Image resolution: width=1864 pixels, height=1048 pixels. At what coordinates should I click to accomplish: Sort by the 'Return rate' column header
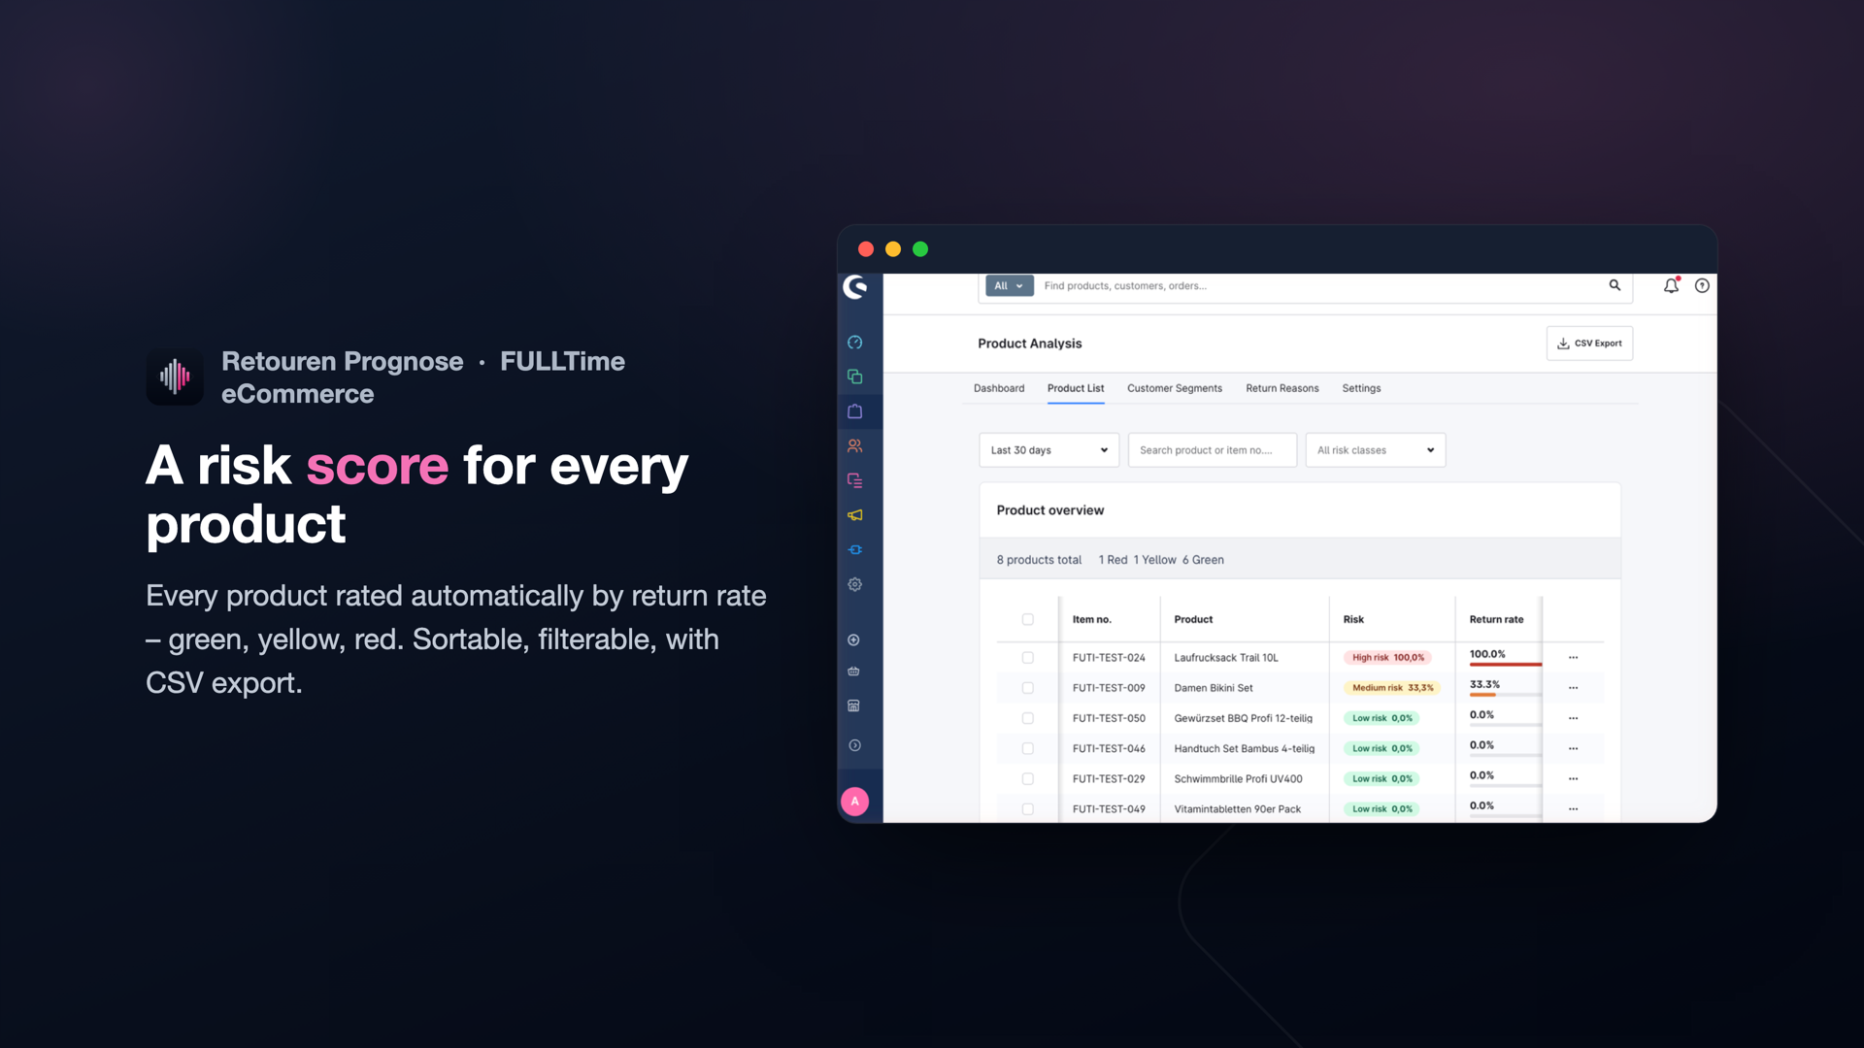click(x=1496, y=619)
